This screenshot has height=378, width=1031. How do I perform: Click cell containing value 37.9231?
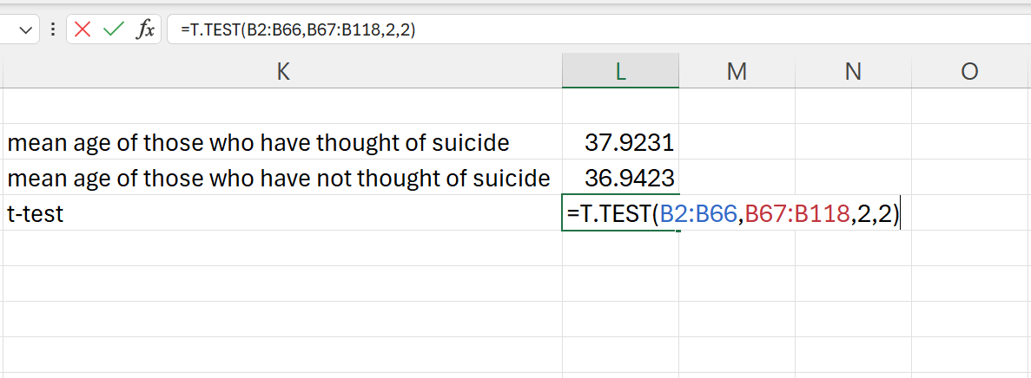click(620, 142)
